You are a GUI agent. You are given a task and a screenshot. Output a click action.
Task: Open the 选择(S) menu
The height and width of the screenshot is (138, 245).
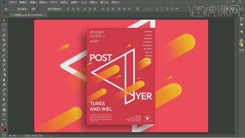point(64,3)
